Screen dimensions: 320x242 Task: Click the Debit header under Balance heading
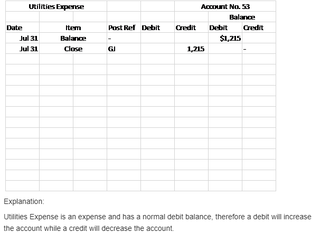(x=219, y=27)
